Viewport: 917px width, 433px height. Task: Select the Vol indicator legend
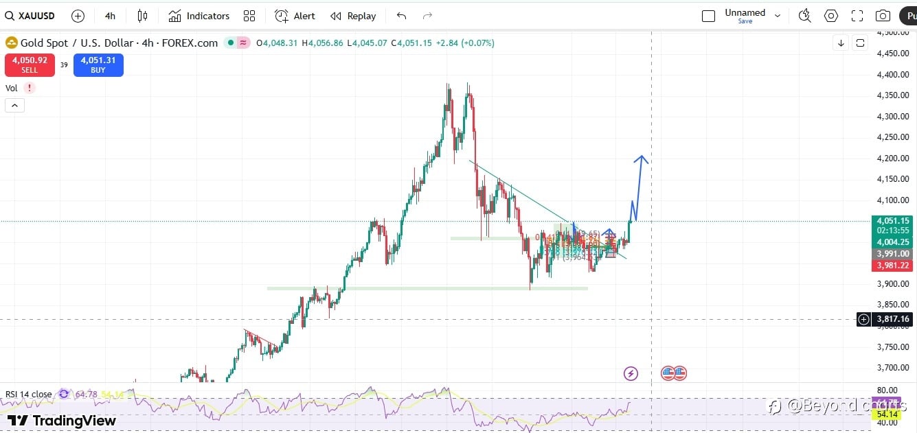point(12,88)
